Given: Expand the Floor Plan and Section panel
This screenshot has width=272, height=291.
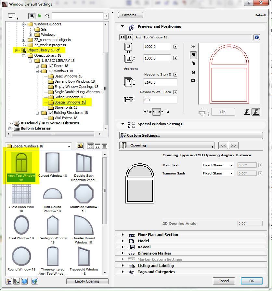Looking at the screenshot, I should pos(123,235).
